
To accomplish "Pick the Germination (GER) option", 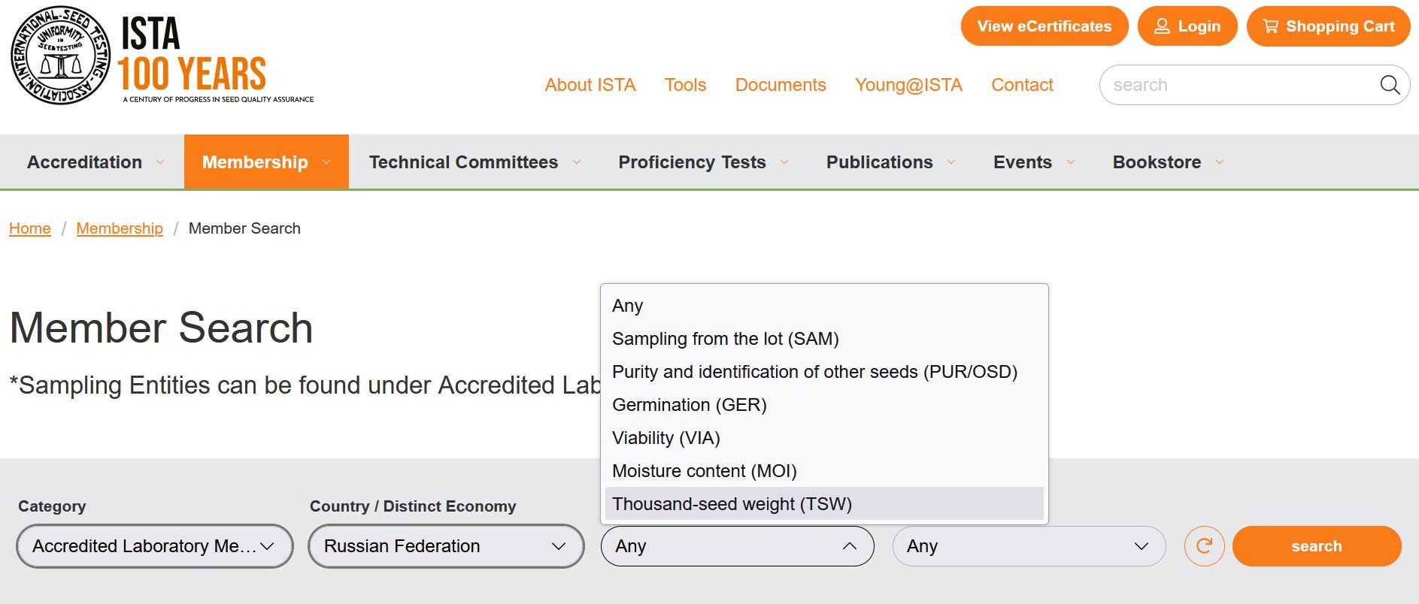I will [x=824, y=405].
